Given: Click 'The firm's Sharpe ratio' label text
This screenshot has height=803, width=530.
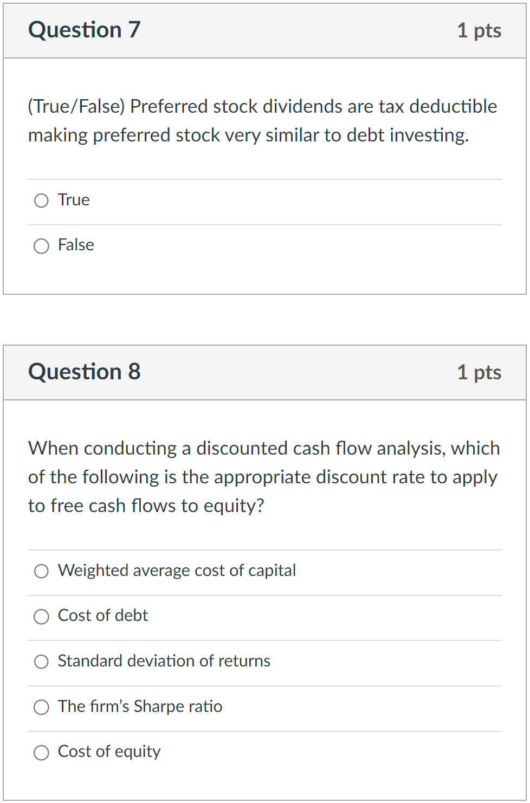Looking at the screenshot, I should (140, 707).
